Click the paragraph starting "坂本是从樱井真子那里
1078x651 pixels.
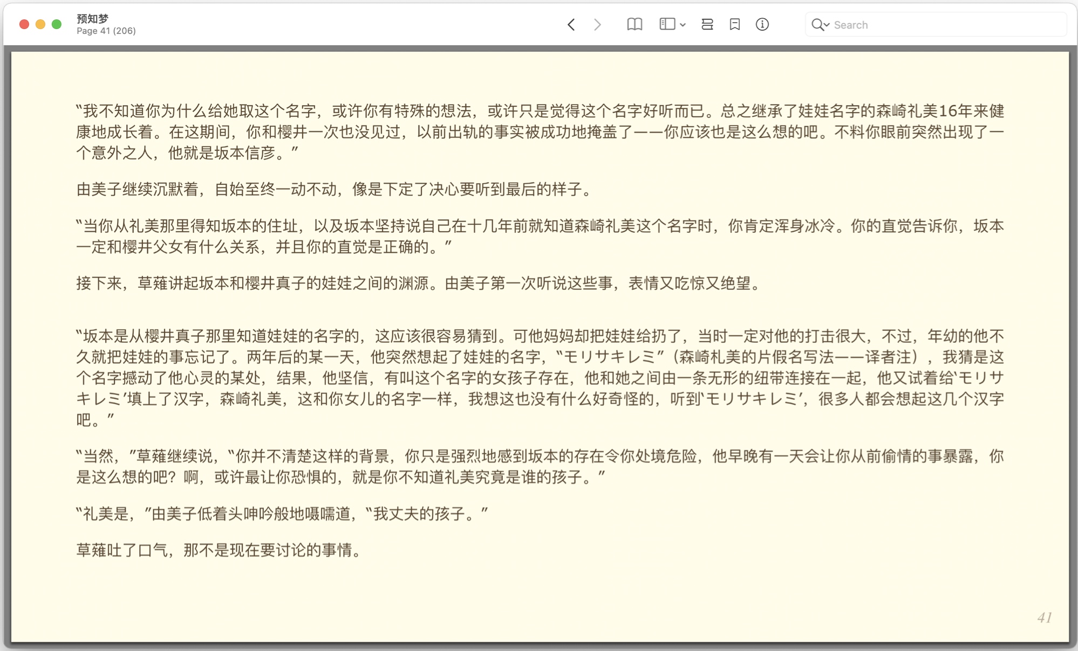pyautogui.click(x=540, y=378)
